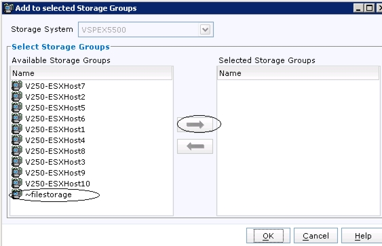Select V250-ESXHost10 entry
The width and height of the screenshot is (382, 246).
click(x=58, y=184)
